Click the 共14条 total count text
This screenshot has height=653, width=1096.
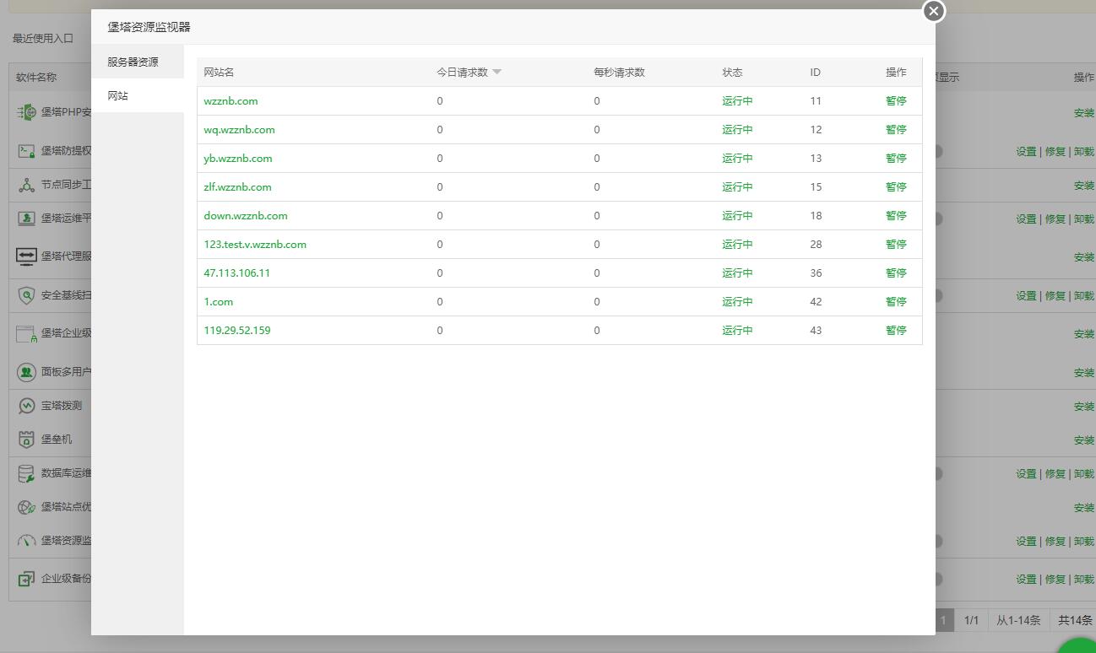click(1076, 620)
